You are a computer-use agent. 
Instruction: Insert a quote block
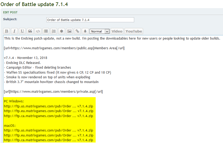(x=30, y=31)
